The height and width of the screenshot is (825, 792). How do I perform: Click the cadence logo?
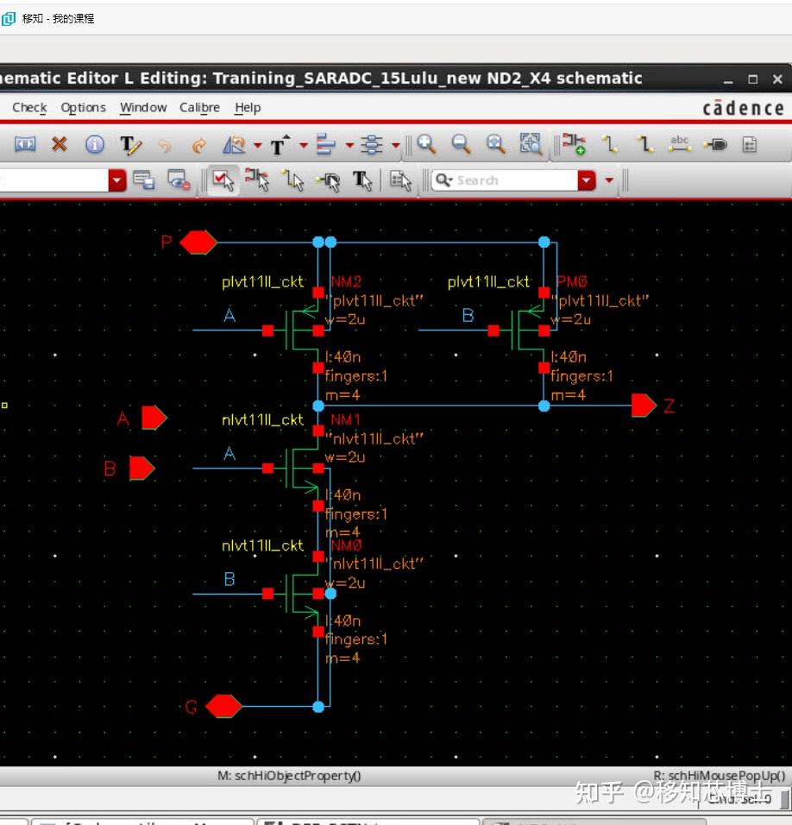tap(743, 108)
